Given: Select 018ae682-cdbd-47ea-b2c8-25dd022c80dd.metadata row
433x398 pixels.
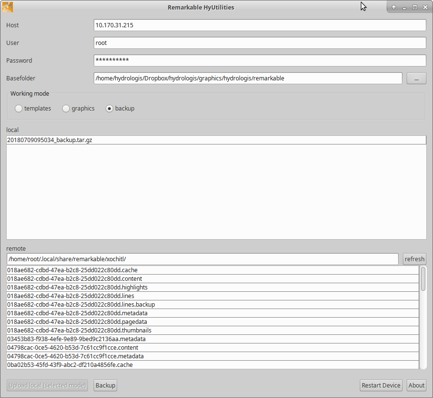Looking at the screenshot, I should [x=213, y=313].
